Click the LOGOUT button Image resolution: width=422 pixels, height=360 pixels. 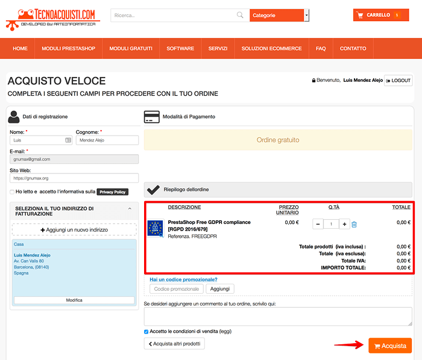[x=398, y=80]
